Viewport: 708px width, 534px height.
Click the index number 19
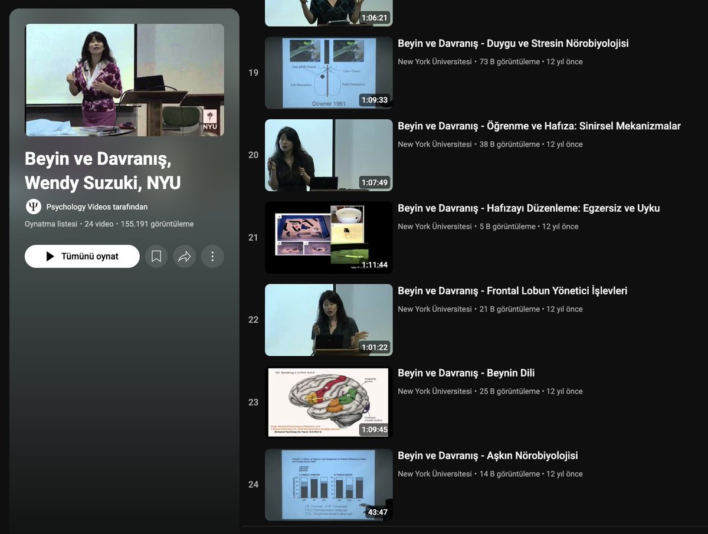pos(253,73)
